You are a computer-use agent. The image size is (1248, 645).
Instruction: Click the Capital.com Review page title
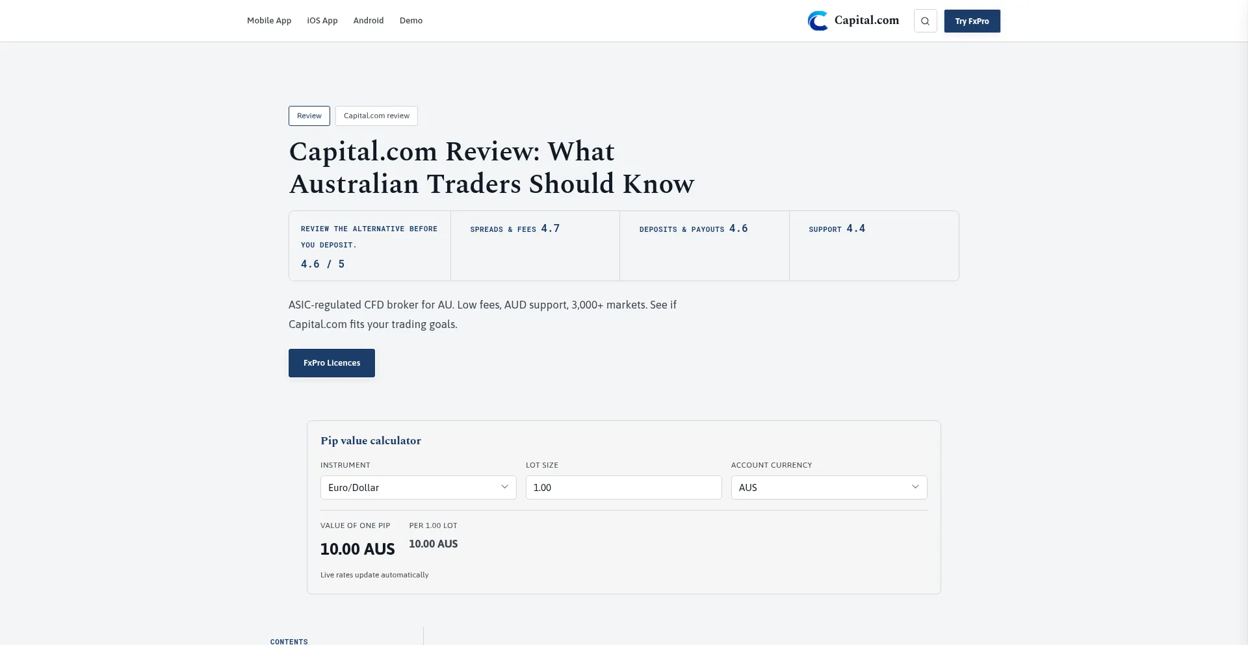491,168
